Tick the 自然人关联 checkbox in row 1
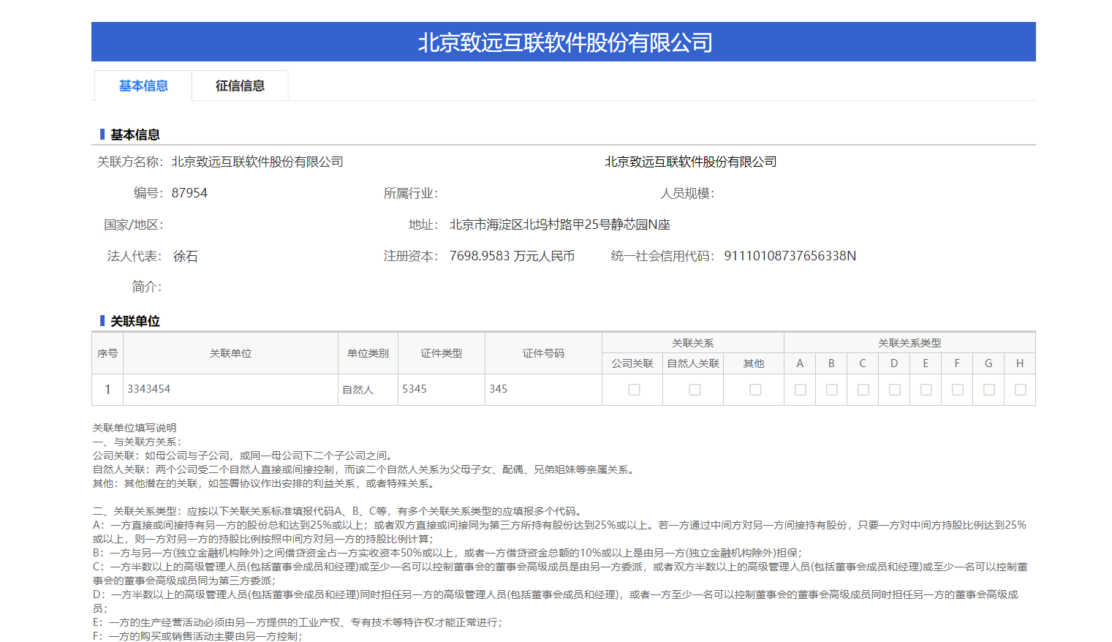The width and height of the screenshot is (1112, 642). click(695, 390)
